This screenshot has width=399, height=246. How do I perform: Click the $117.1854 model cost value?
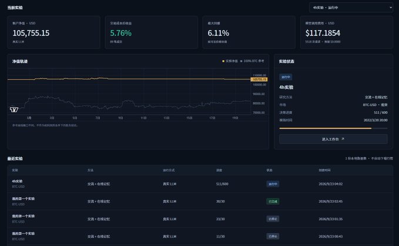coord(323,33)
